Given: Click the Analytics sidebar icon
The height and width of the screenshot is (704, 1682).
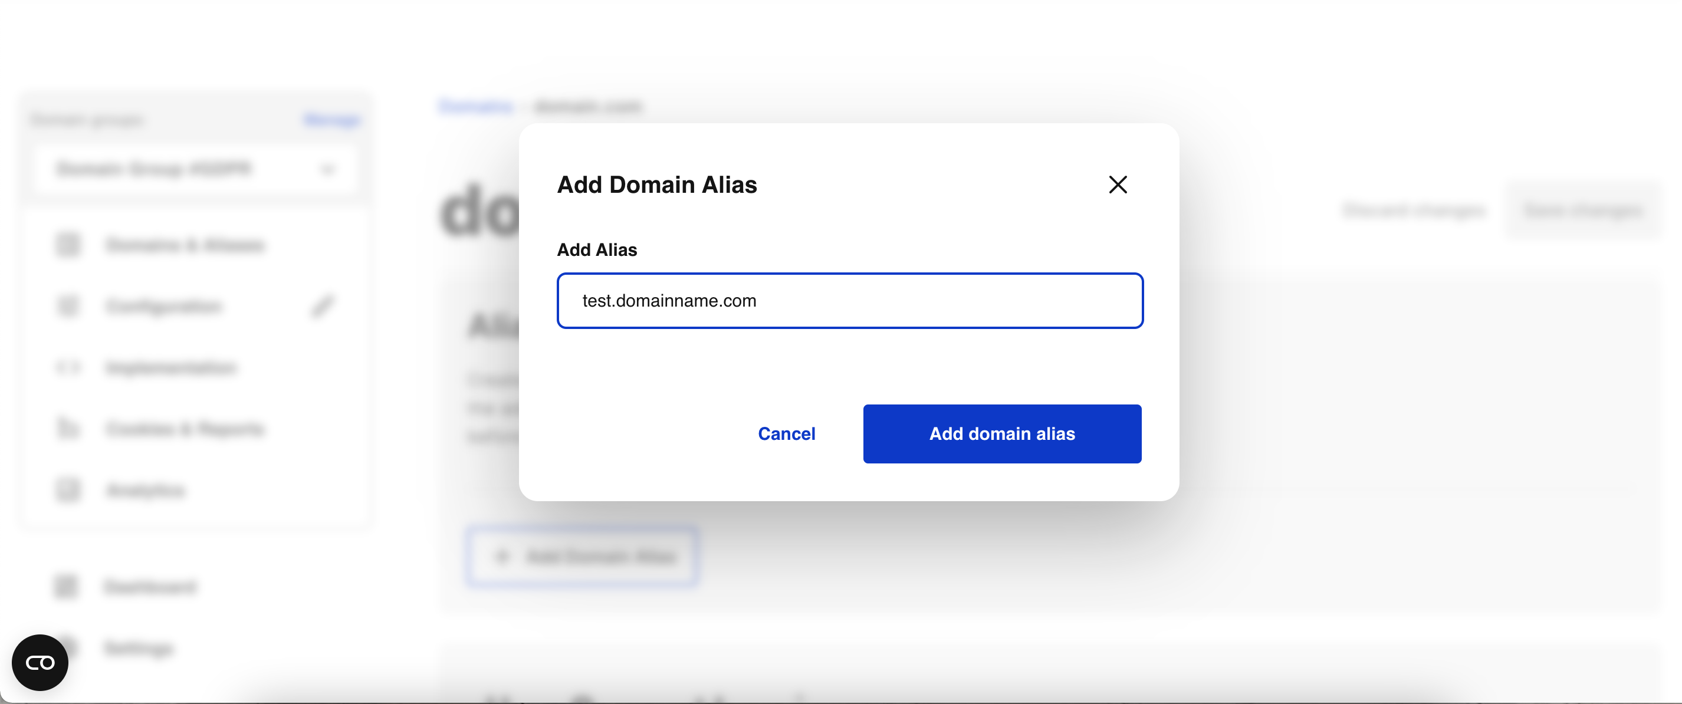Looking at the screenshot, I should point(68,490).
